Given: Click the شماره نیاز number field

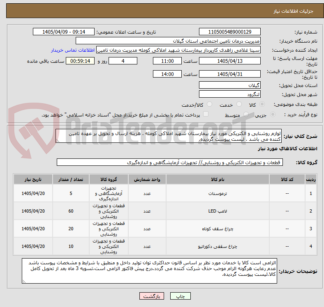Looking at the screenshot, I should point(229,32).
